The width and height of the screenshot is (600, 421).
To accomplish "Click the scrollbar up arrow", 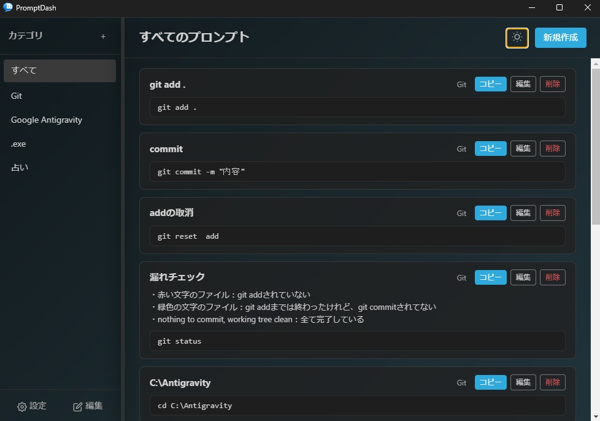I will [596, 64].
